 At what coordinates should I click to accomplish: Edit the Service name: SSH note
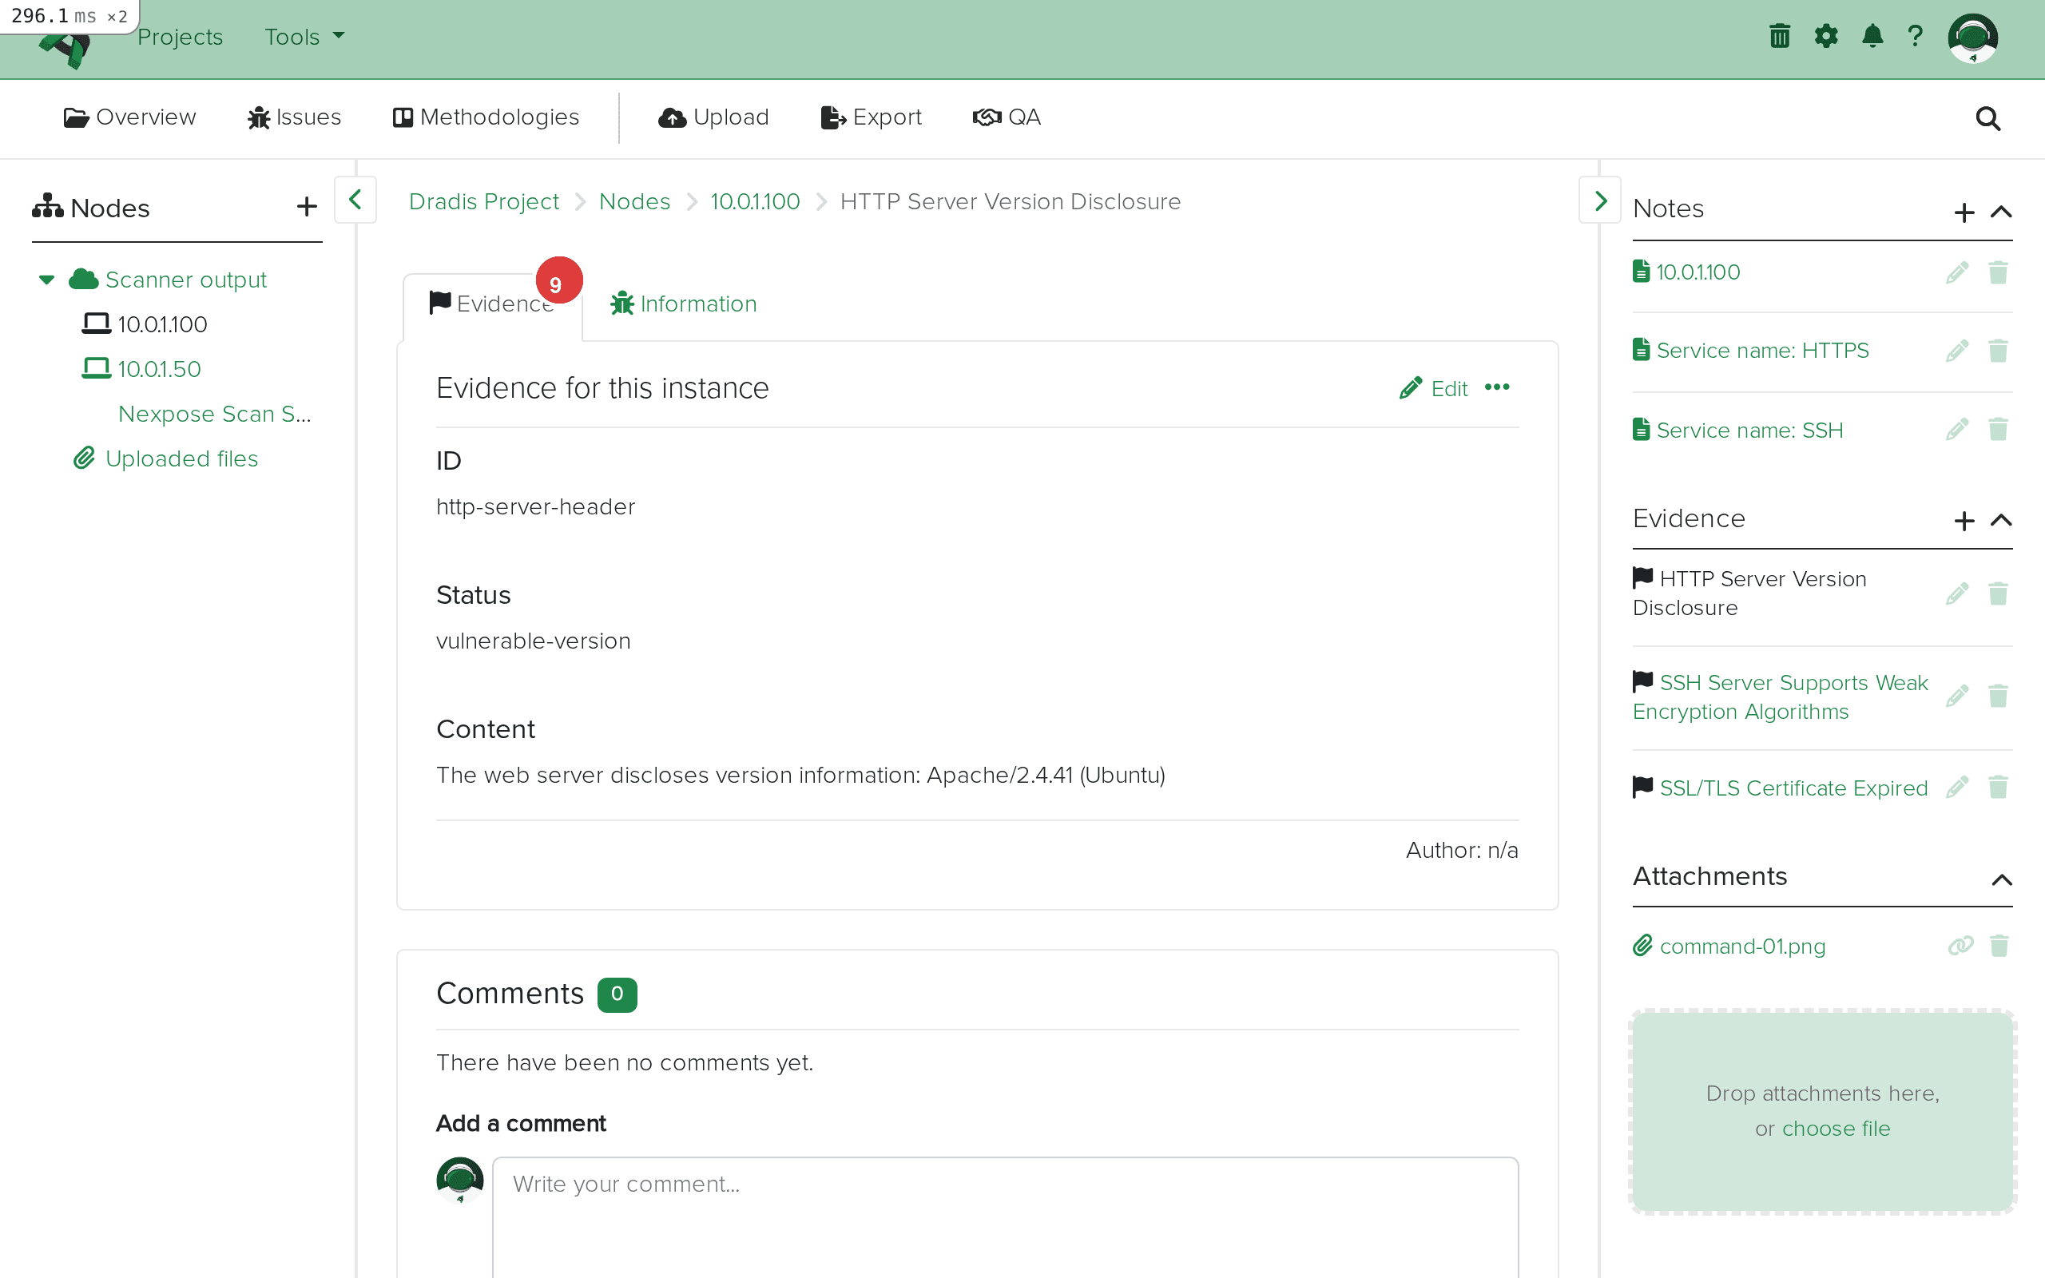[1957, 430]
